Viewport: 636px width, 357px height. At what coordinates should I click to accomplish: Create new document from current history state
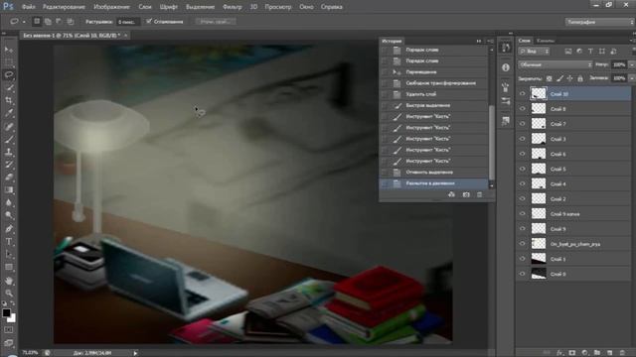coord(451,194)
